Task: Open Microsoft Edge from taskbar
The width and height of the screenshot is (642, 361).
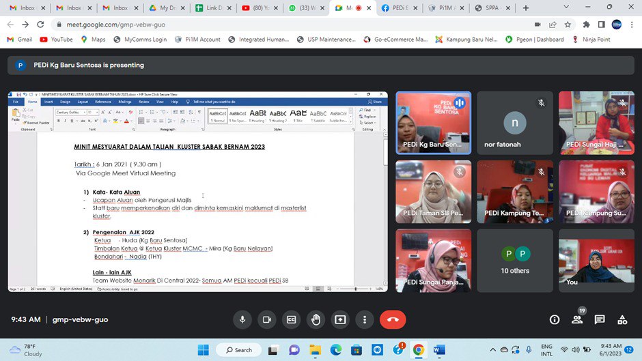Action: tap(336, 350)
